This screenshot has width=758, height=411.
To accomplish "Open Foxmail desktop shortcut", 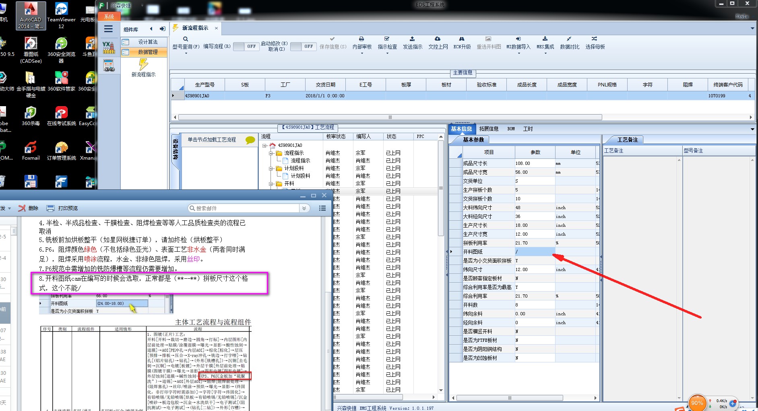I will click(x=31, y=150).
